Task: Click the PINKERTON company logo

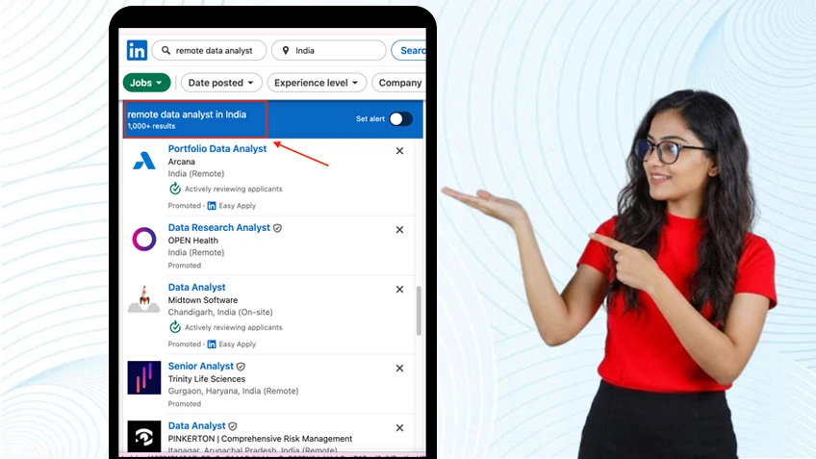Action: tap(144, 436)
